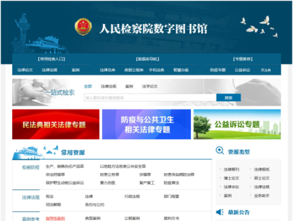Click the blue 搜索 button
This screenshot has width=293, height=221.
(x=229, y=97)
